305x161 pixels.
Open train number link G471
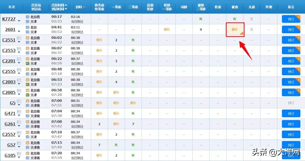[x=10, y=113]
